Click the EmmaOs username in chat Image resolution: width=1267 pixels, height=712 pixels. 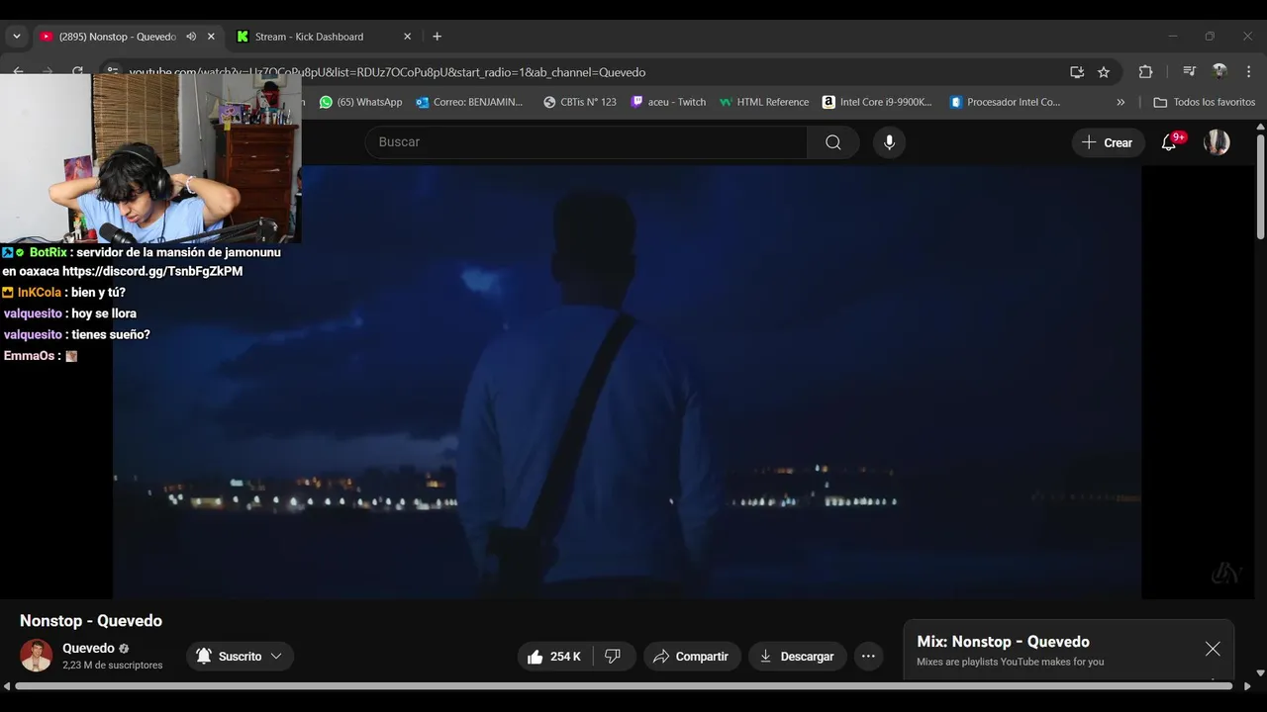tap(29, 356)
